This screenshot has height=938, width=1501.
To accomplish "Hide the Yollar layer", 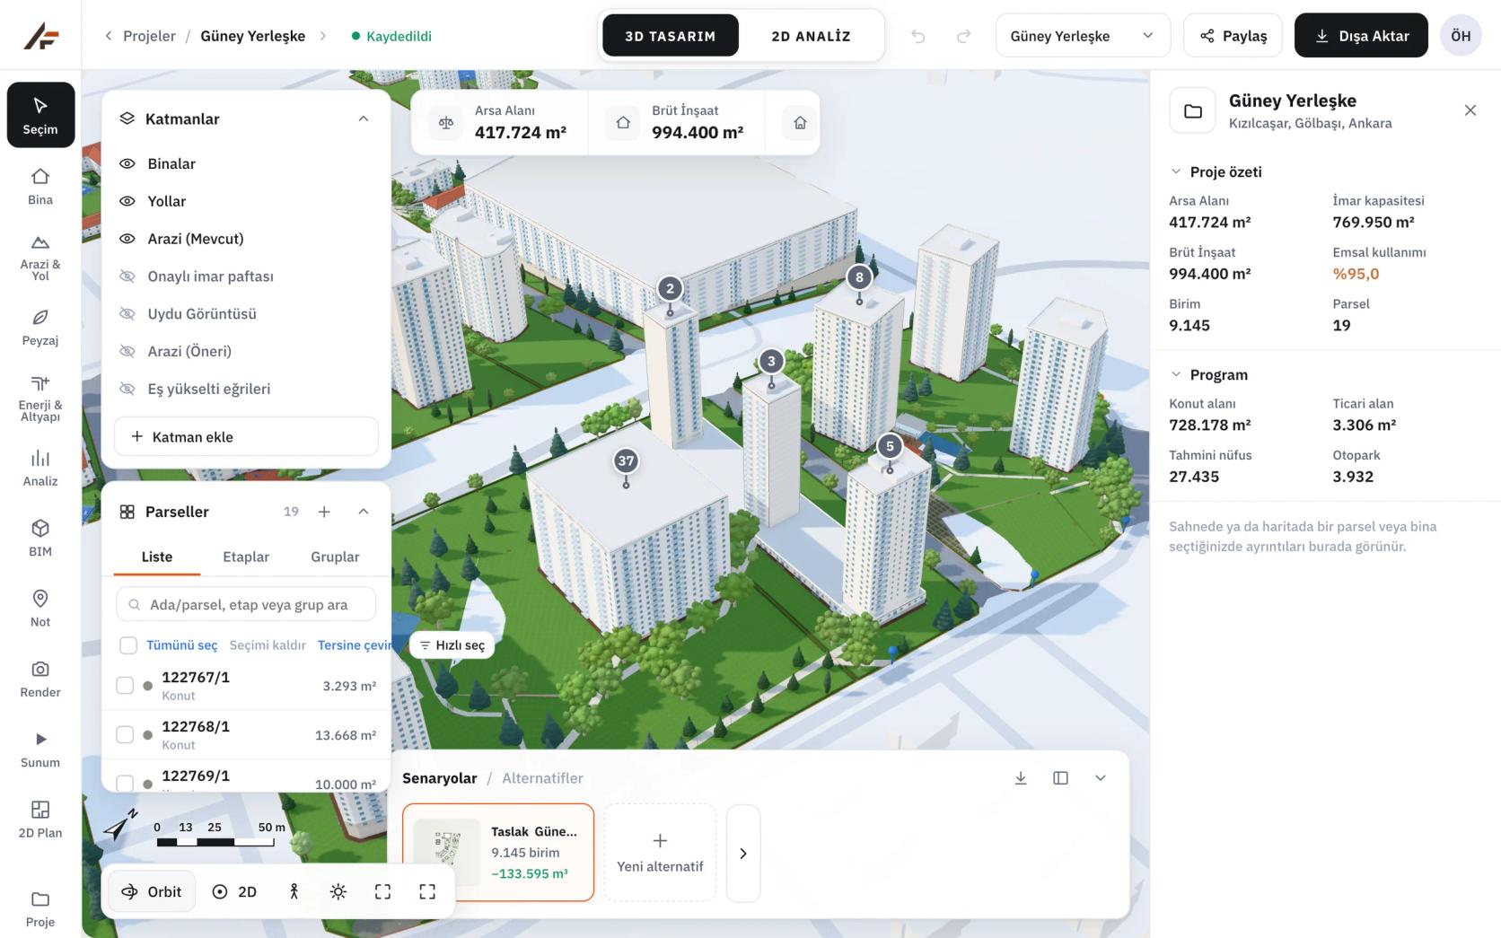I will point(127,201).
